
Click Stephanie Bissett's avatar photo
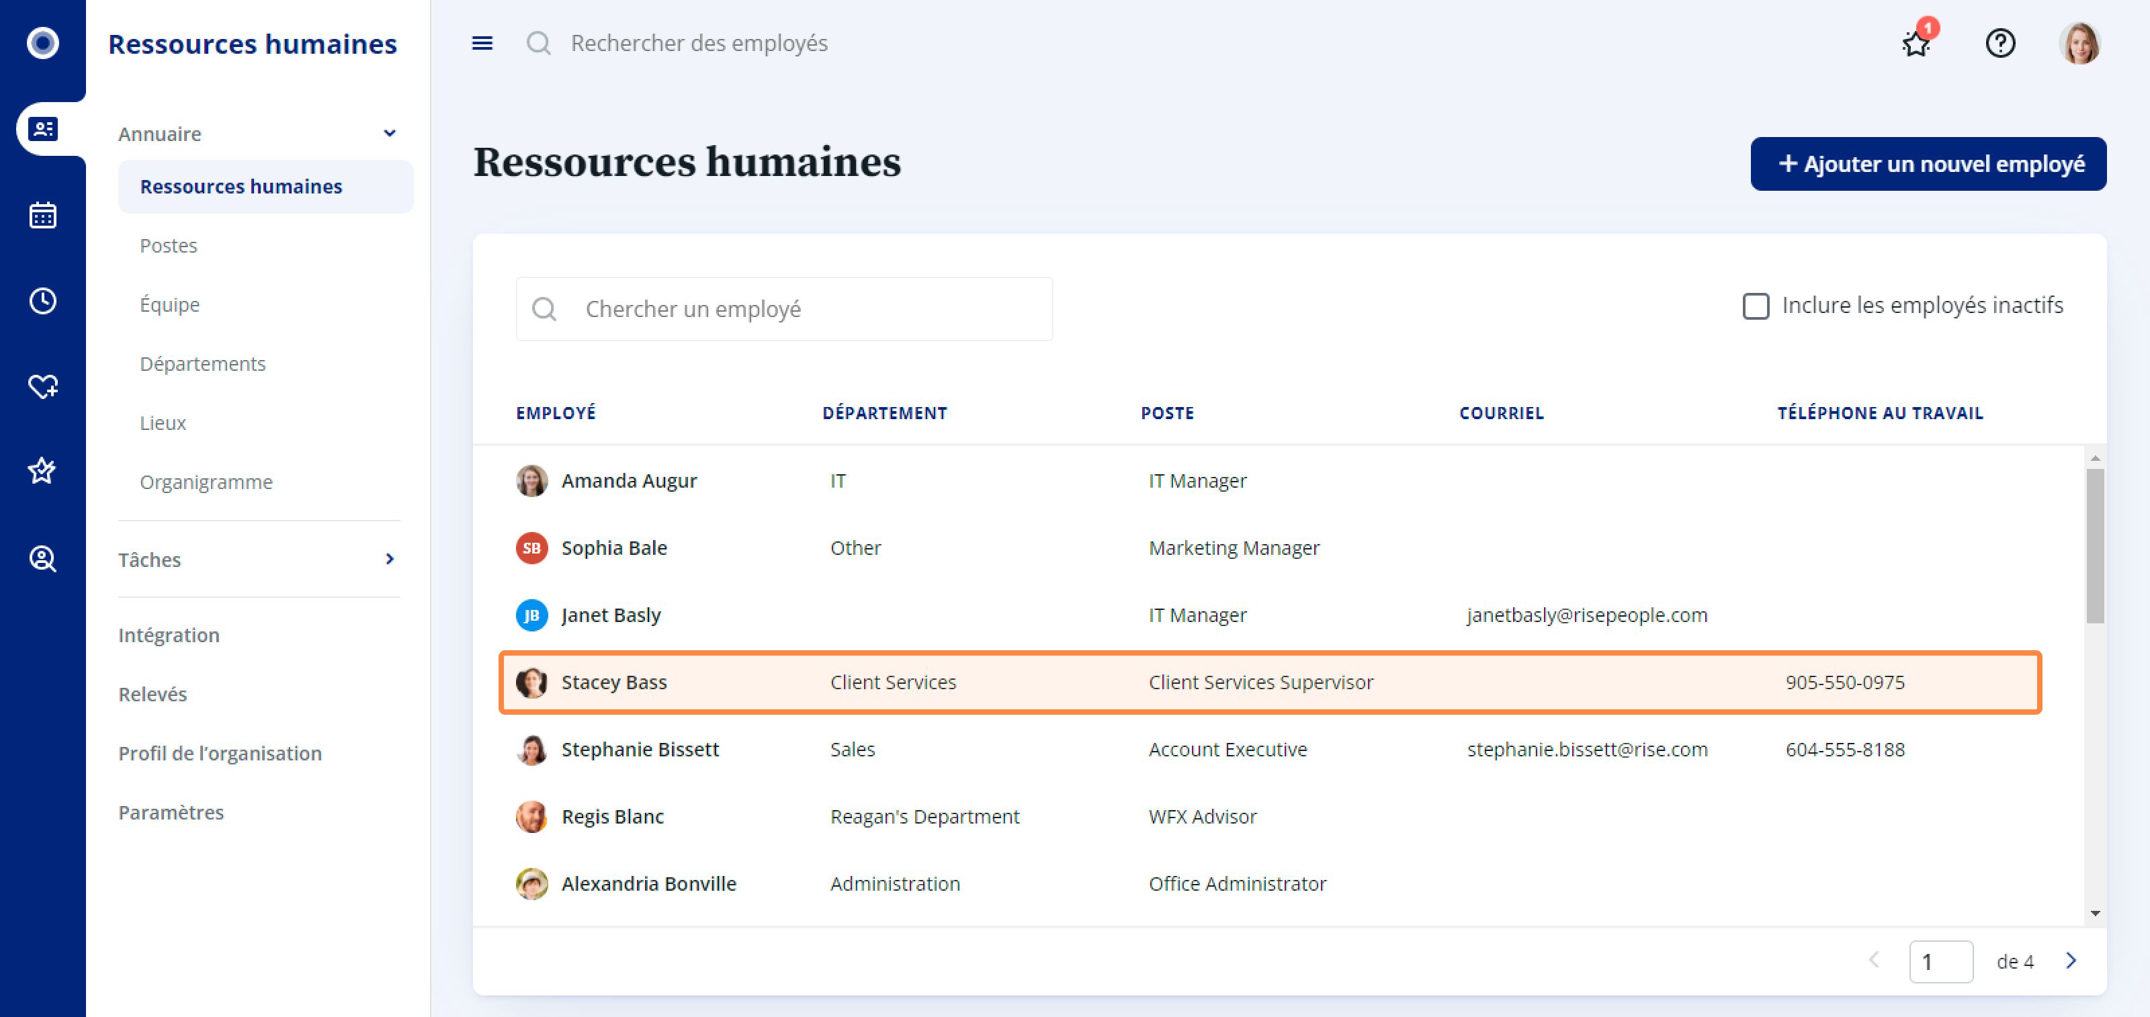point(531,750)
